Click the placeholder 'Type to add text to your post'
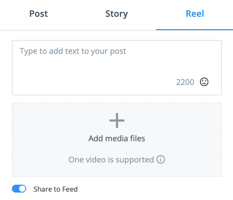233x200 pixels. [x=73, y=51]
